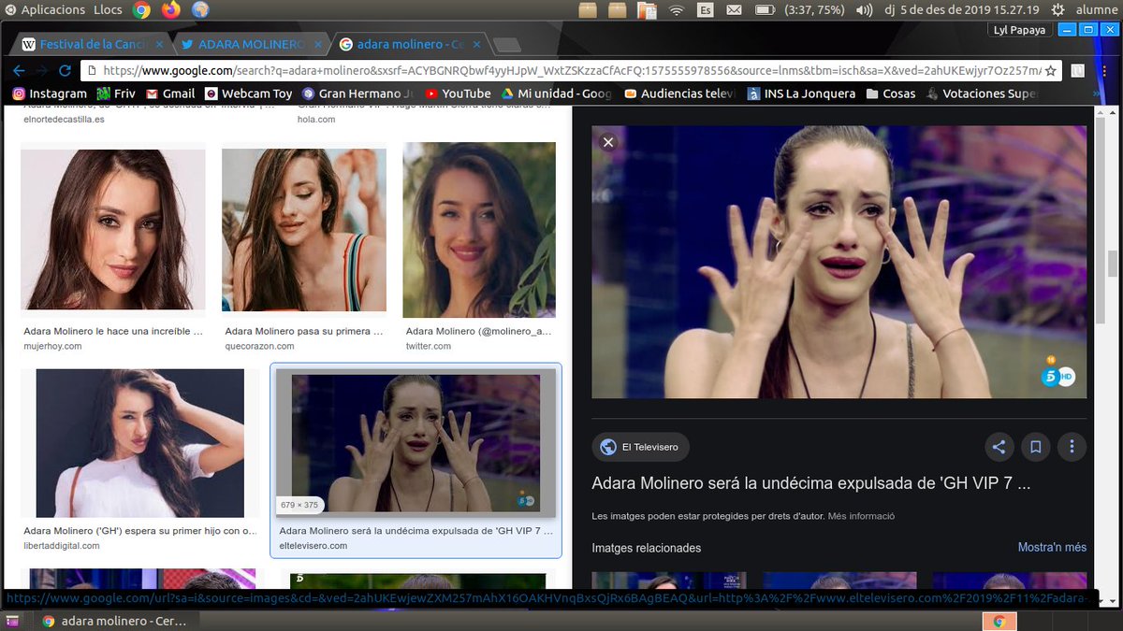Open the INS La Jonquera bookmark

[x=801, y=93]
